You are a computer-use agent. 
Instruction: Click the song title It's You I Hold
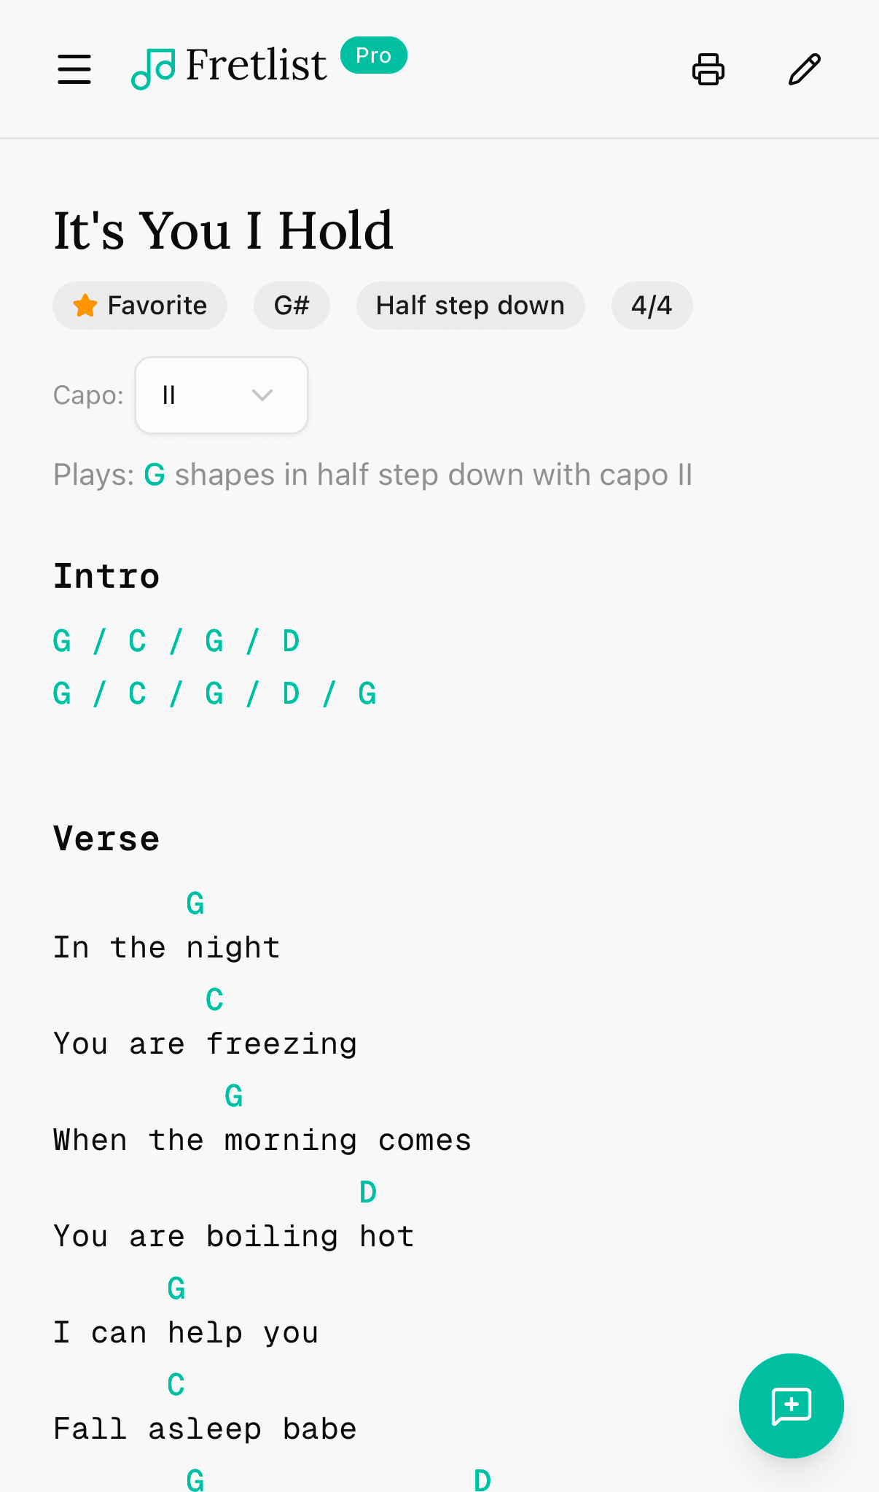click(222, 230)
